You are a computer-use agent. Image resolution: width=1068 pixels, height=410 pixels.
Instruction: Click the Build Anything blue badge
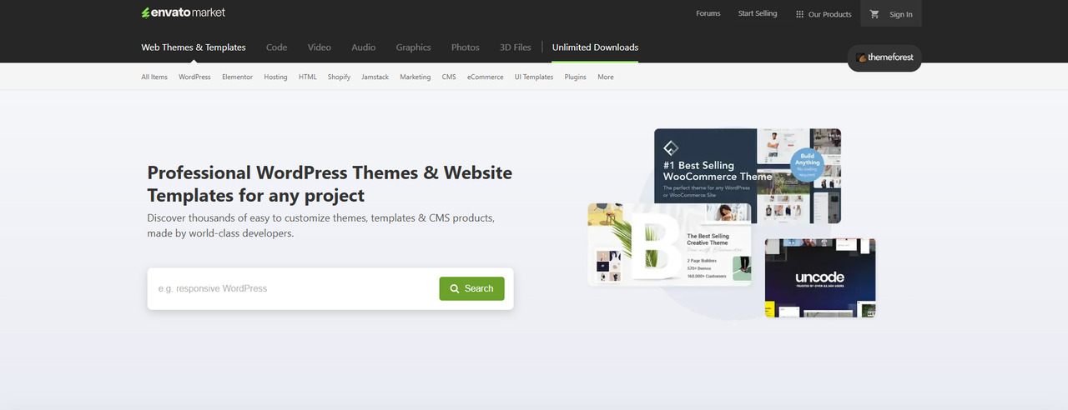[807, 164]
